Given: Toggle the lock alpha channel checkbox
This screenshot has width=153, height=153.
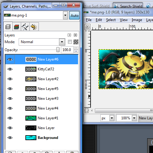Looking at the screenshot, I should point(70,42).
